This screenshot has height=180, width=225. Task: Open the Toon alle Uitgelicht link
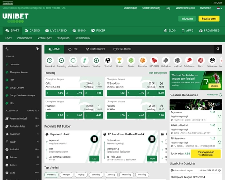click(157, 73)
